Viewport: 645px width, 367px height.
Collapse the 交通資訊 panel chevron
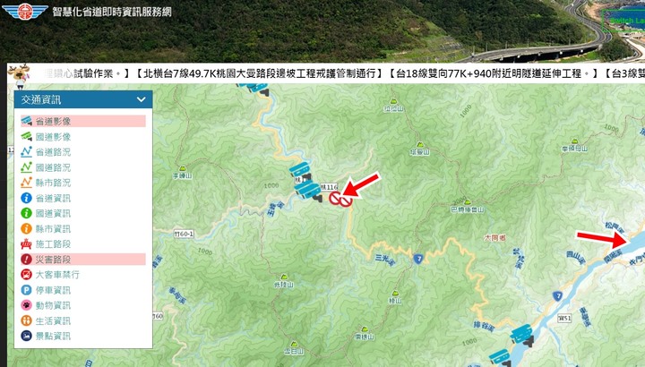point(142,99)
